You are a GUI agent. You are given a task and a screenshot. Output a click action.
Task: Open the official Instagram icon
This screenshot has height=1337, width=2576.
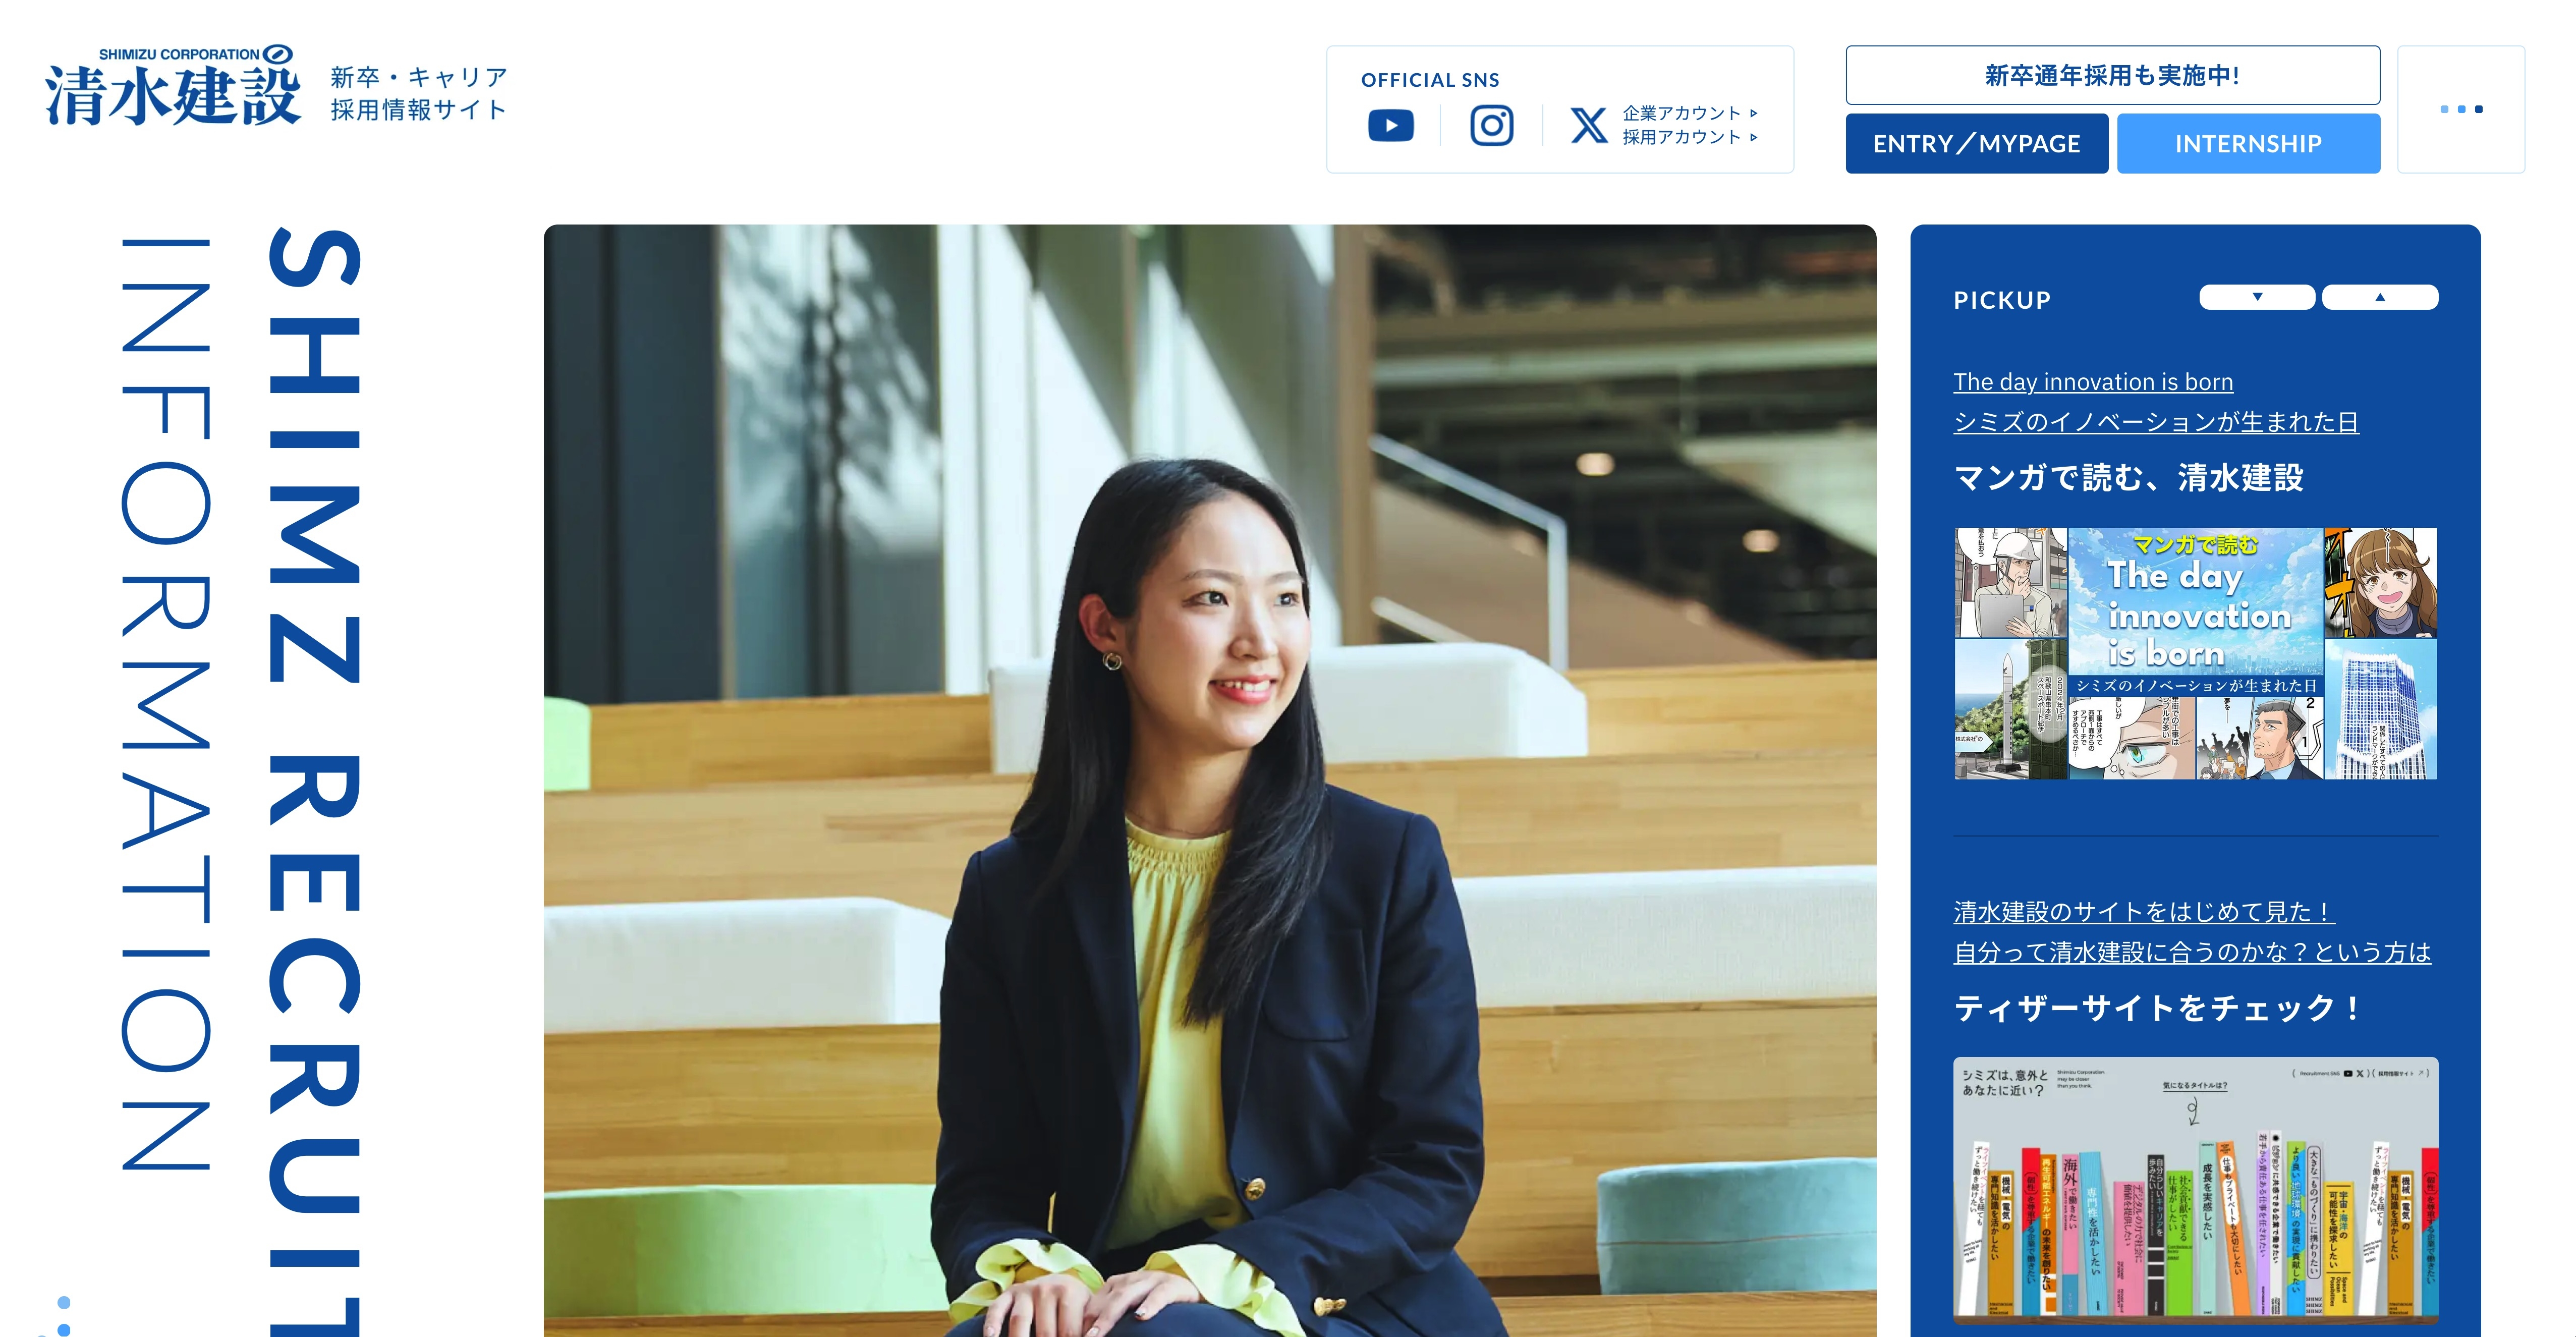tap(1491, 126)
